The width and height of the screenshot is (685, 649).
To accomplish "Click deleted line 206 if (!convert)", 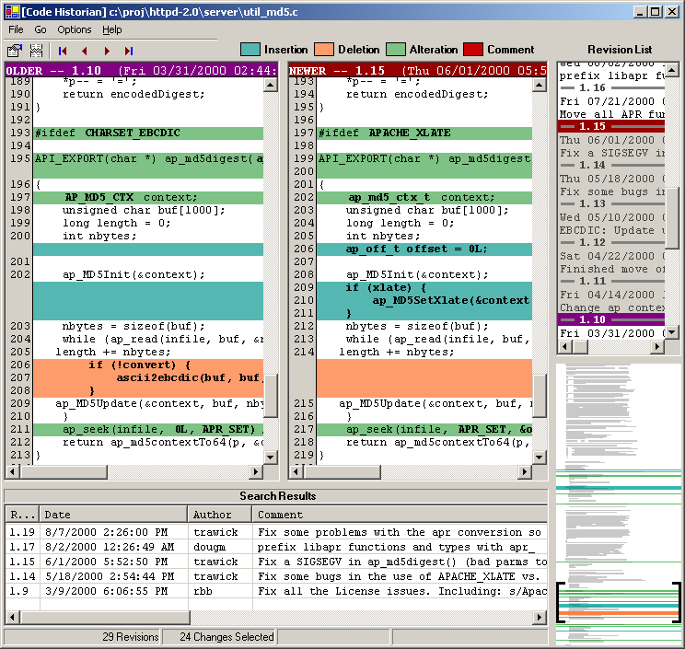I will (148, 365).
